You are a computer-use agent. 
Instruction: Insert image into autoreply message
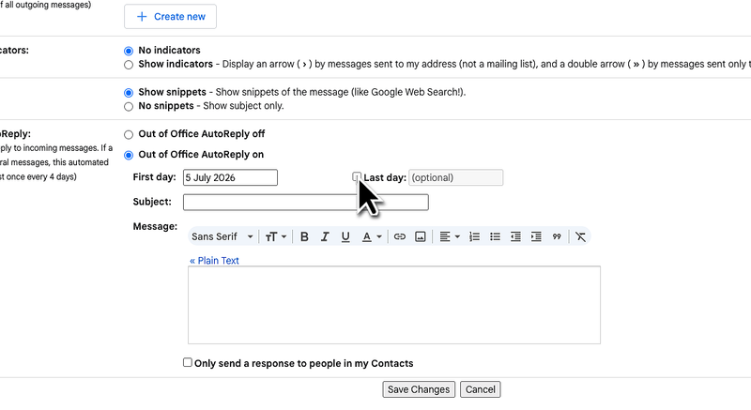[420, 236]
